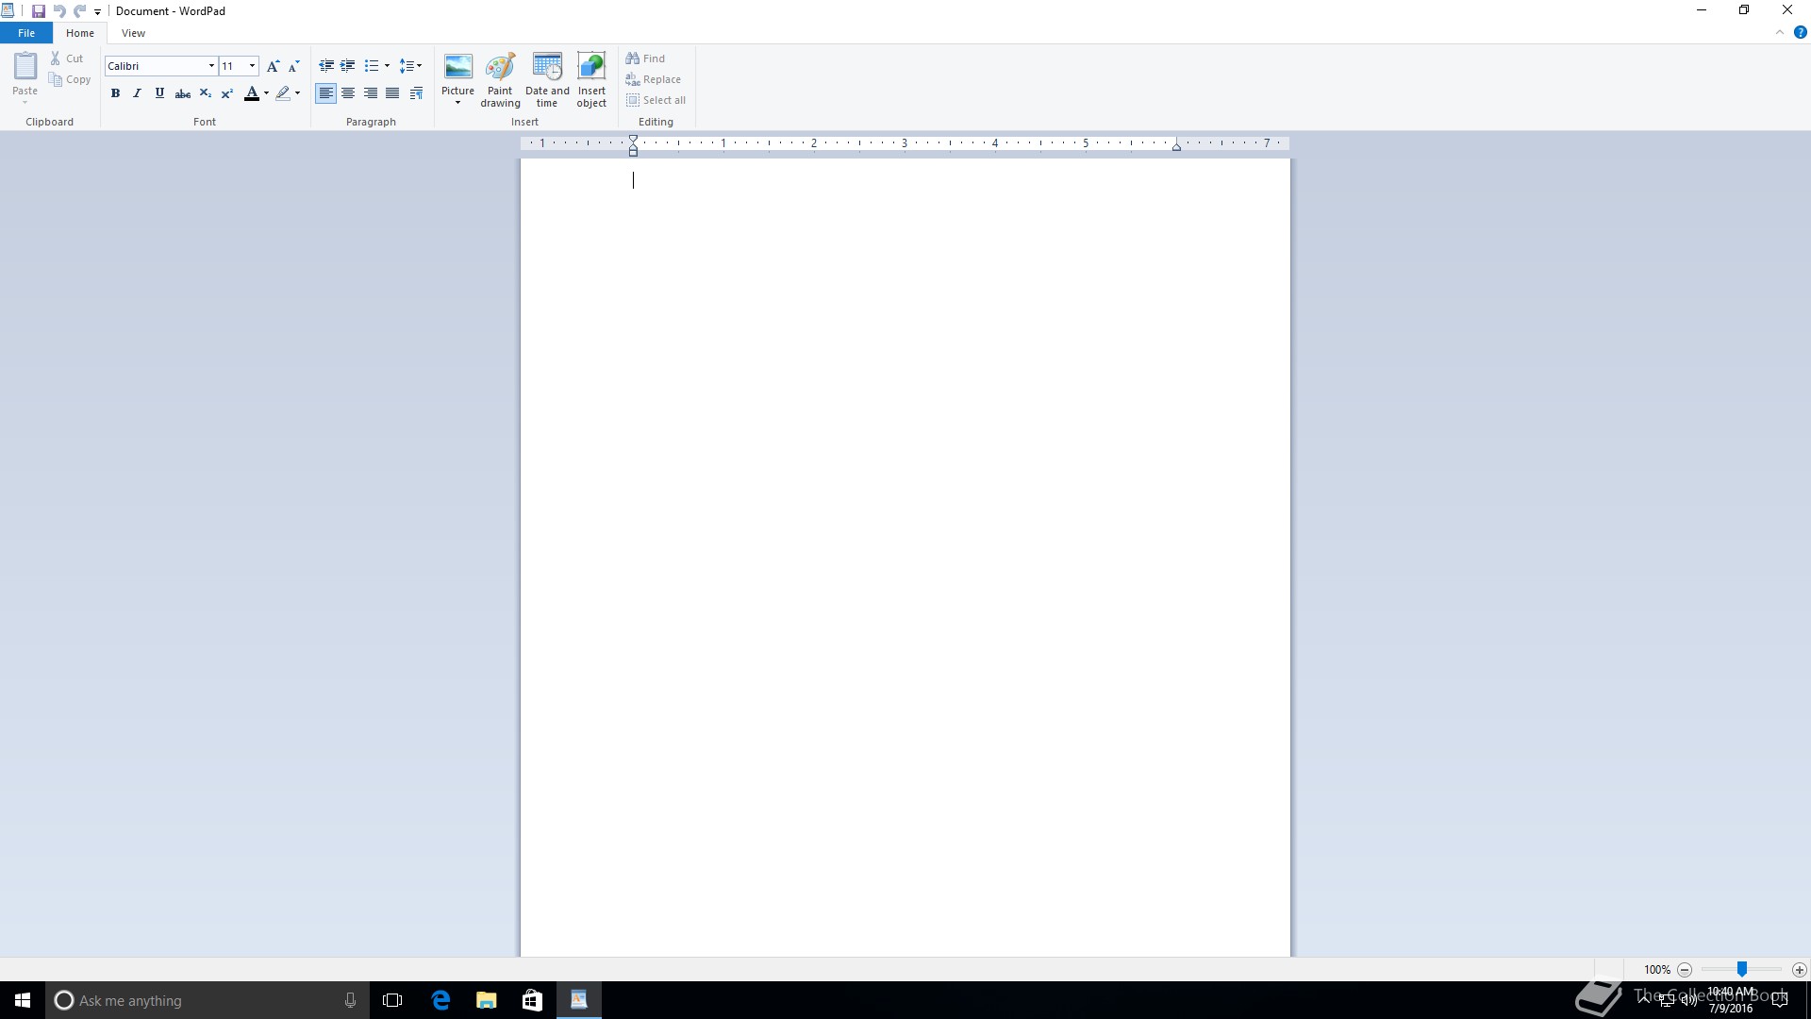The width and height of the screenshot is (1811, 1019).
Task: Apply strikethrough formatting
Action: (183, 93)
